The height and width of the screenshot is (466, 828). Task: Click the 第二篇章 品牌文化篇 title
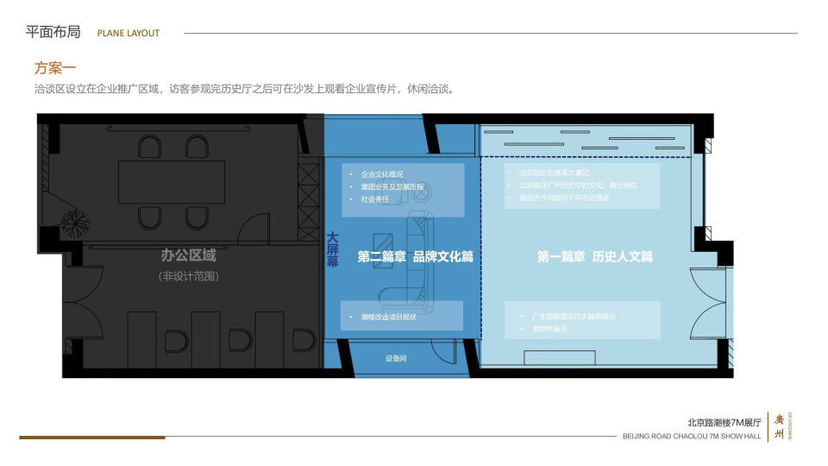pyautogui.click(x=415, y=257)
